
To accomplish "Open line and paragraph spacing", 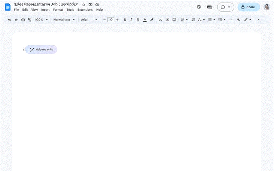I will 193,20.
